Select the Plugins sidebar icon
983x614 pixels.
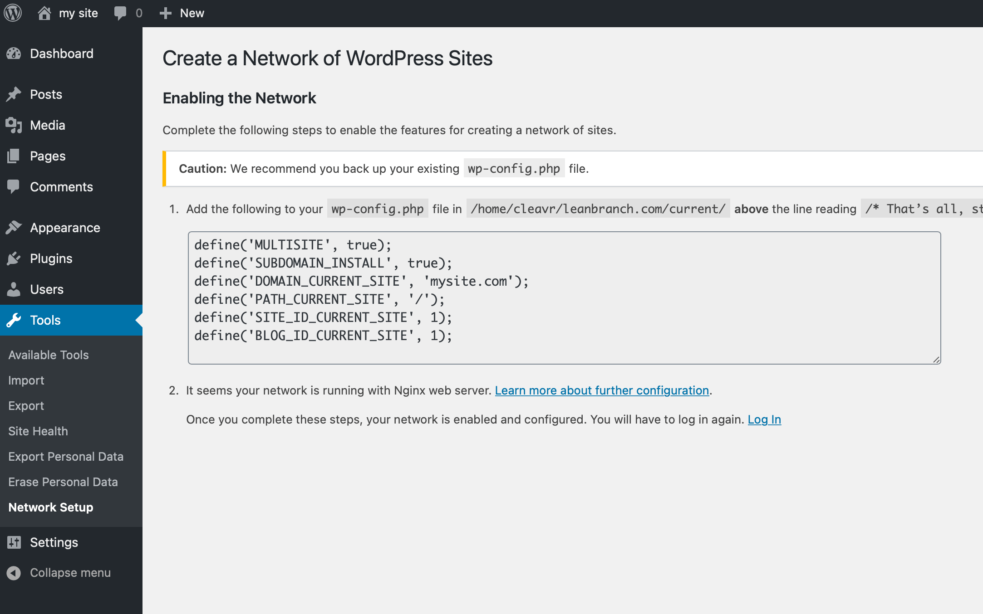tap(14, 258)
